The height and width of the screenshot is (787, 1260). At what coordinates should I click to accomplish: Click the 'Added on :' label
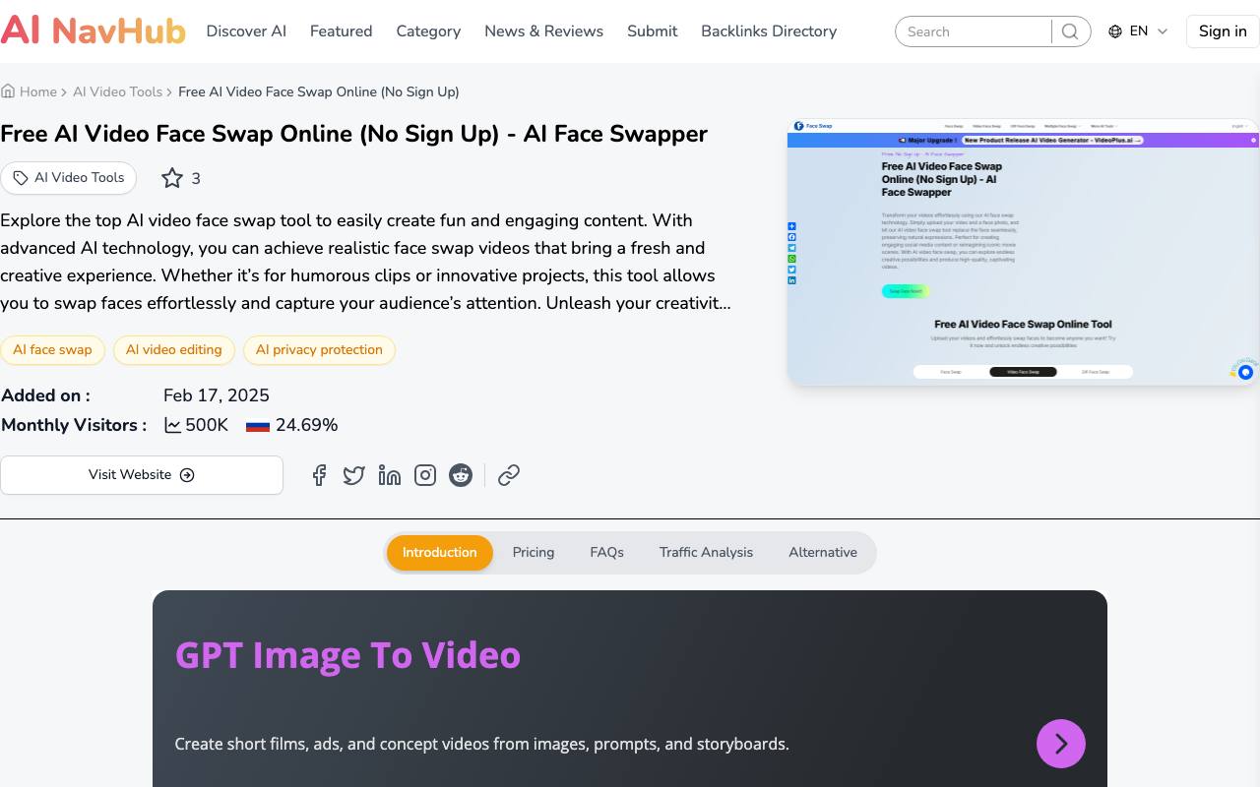[x=45, y=395]
